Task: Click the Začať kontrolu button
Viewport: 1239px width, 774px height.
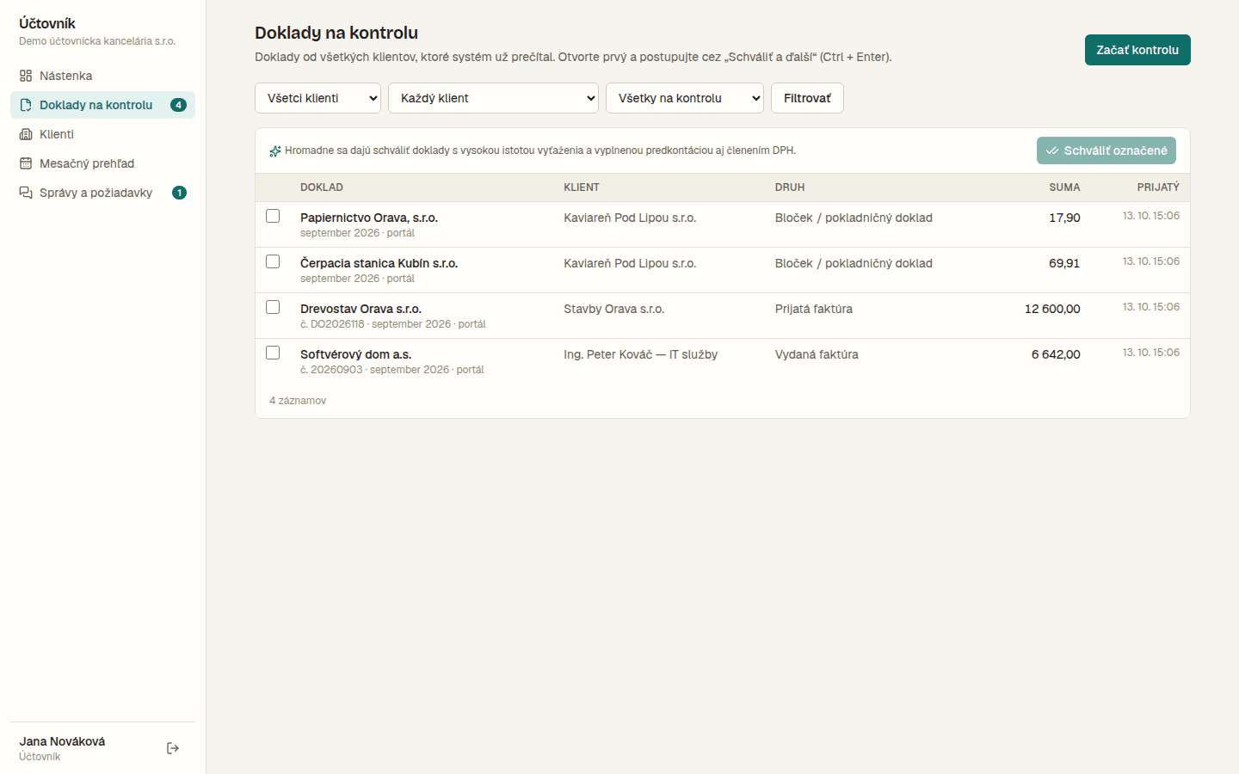Action: (x=1137, y=50)
